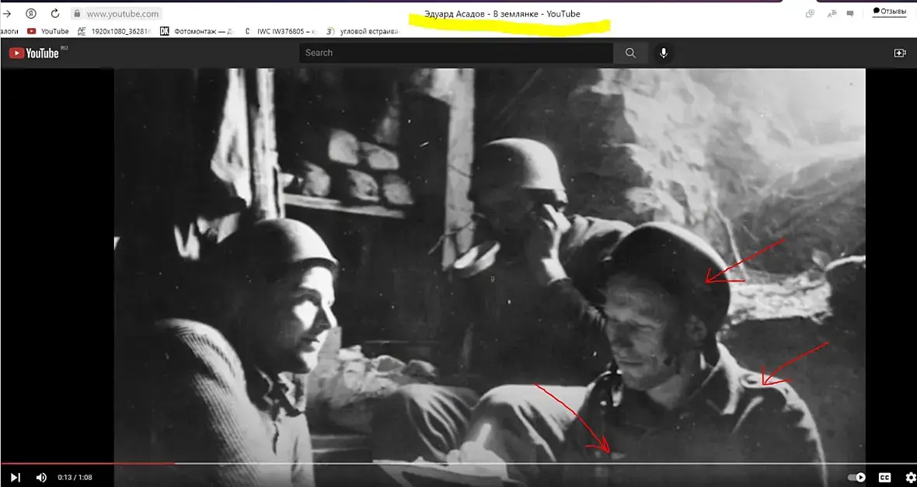Viewport: 917px width, 487px height.
Task: Start voice search with microphone
Action: tap(663, 53)
